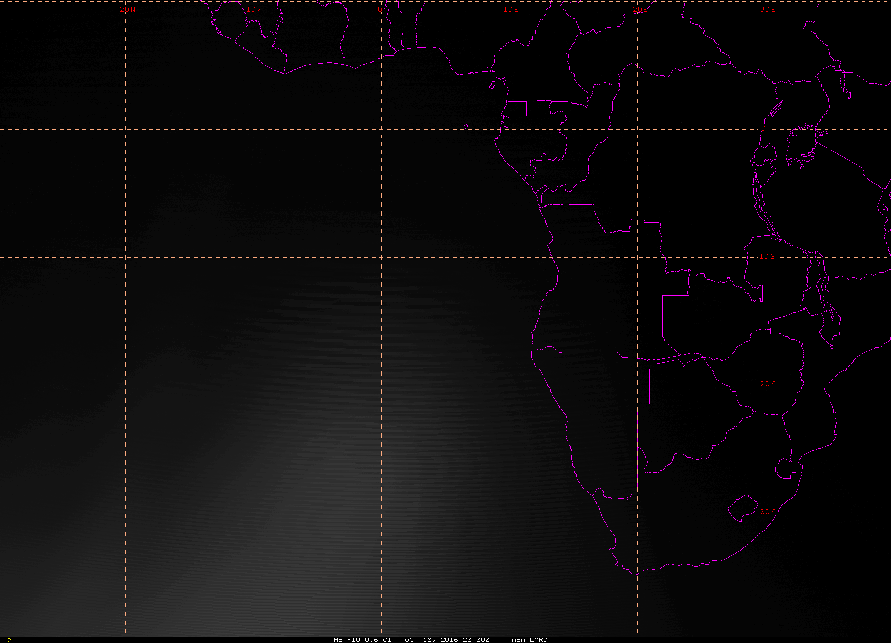Select the 30E longitude label

pos(768,10)
